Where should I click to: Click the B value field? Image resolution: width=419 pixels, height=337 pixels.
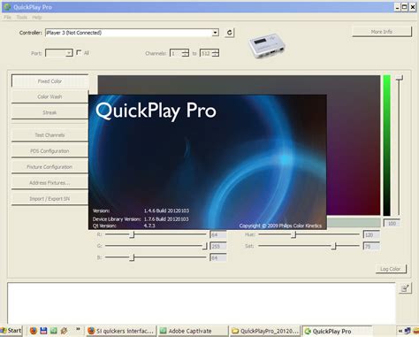[218, 257]
